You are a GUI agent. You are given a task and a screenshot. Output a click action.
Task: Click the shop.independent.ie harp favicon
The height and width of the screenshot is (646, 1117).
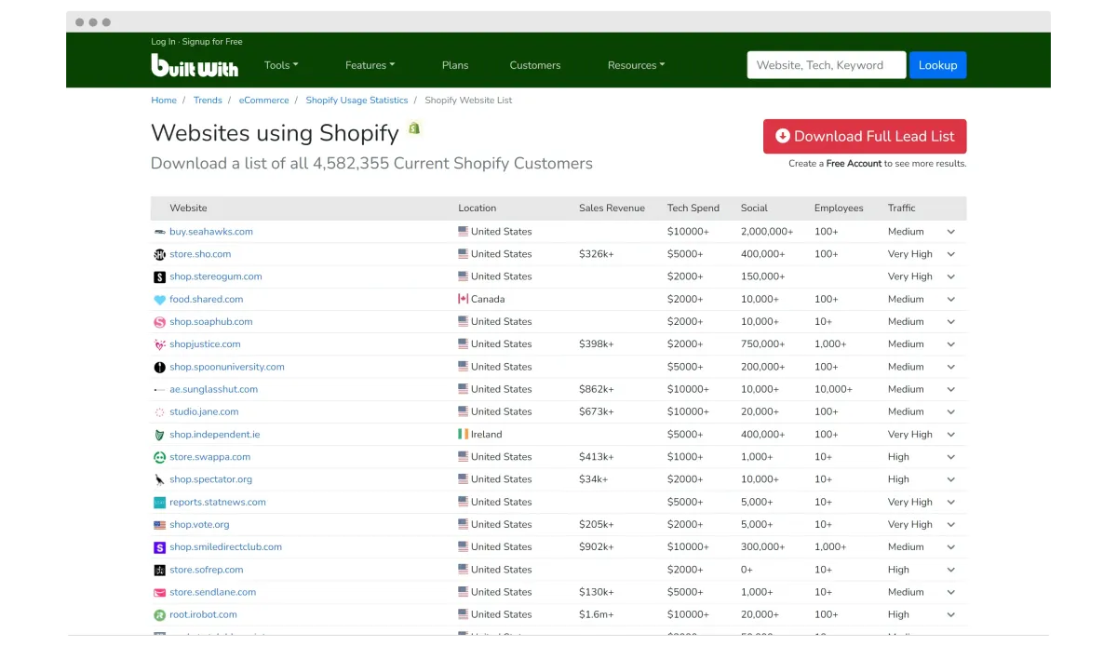159,435
